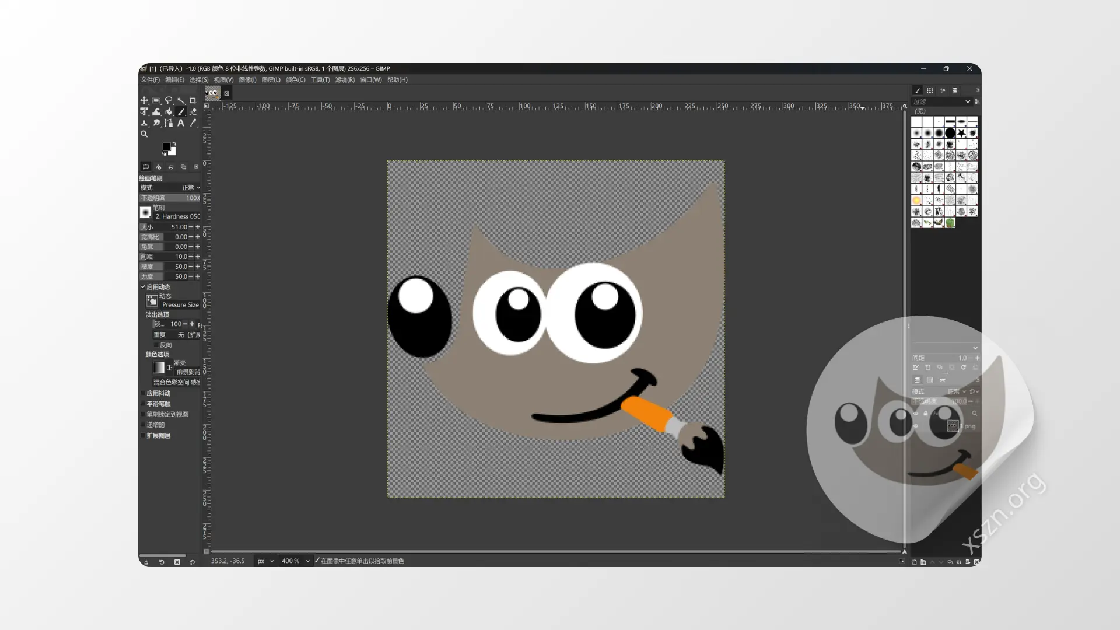Pick the Color Picker eyedropper tool
Screen dimensions: 1120x630
[193, 124]
